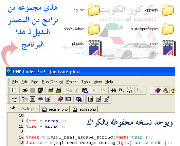Click the "cgi-bin" folder name label
The image size is (180, 146).
coord(79,10)
